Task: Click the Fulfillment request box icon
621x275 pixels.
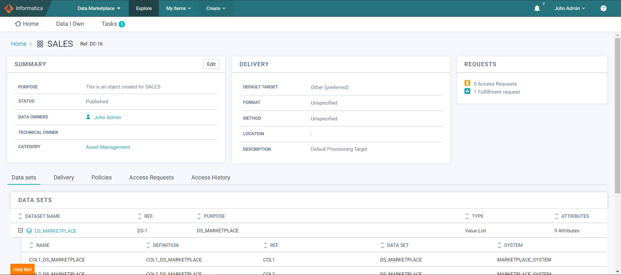Action: pos(467,91)
